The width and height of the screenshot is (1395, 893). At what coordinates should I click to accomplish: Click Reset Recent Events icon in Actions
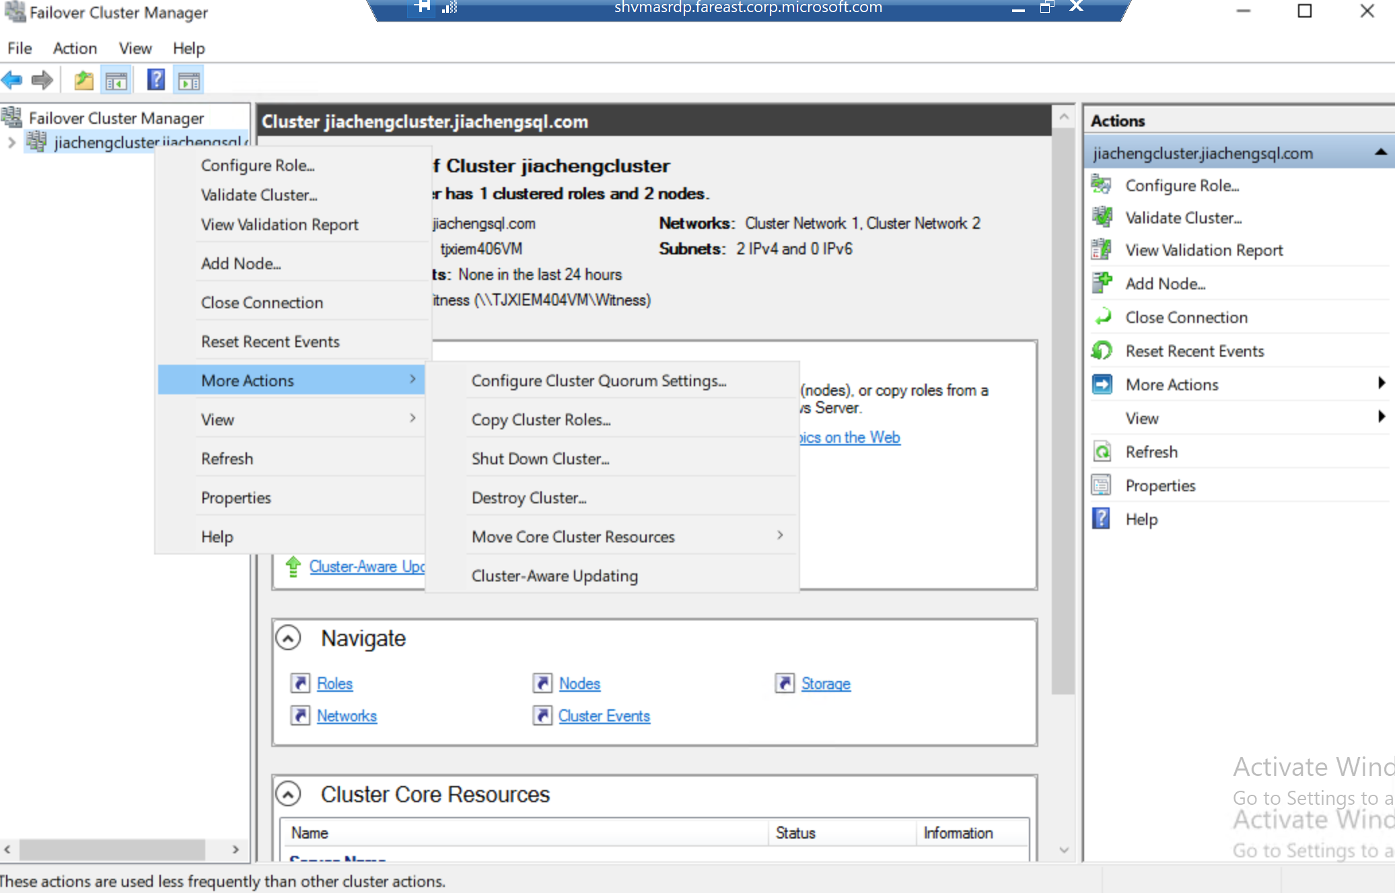1102,351
